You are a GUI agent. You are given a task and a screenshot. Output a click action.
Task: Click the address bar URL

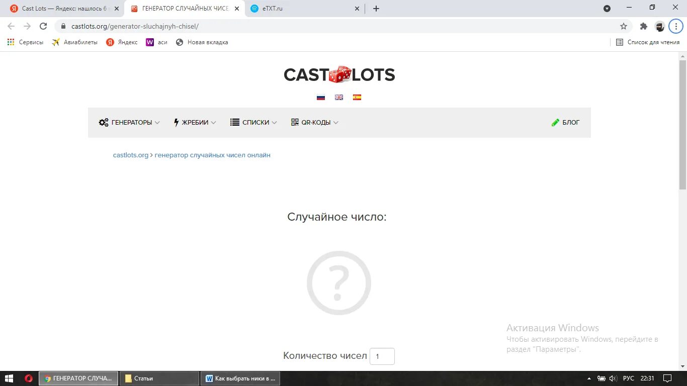coord(135,26)
